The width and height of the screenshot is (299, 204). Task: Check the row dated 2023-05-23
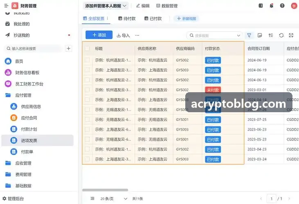tap(87, 139)
